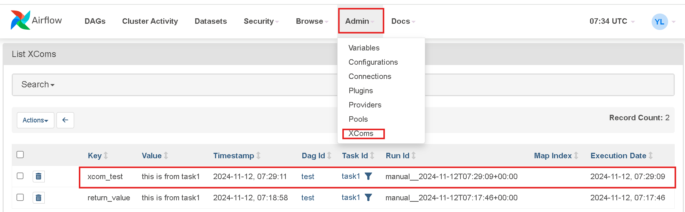Delete the xcom_test record with trash icon

(39, 177)
